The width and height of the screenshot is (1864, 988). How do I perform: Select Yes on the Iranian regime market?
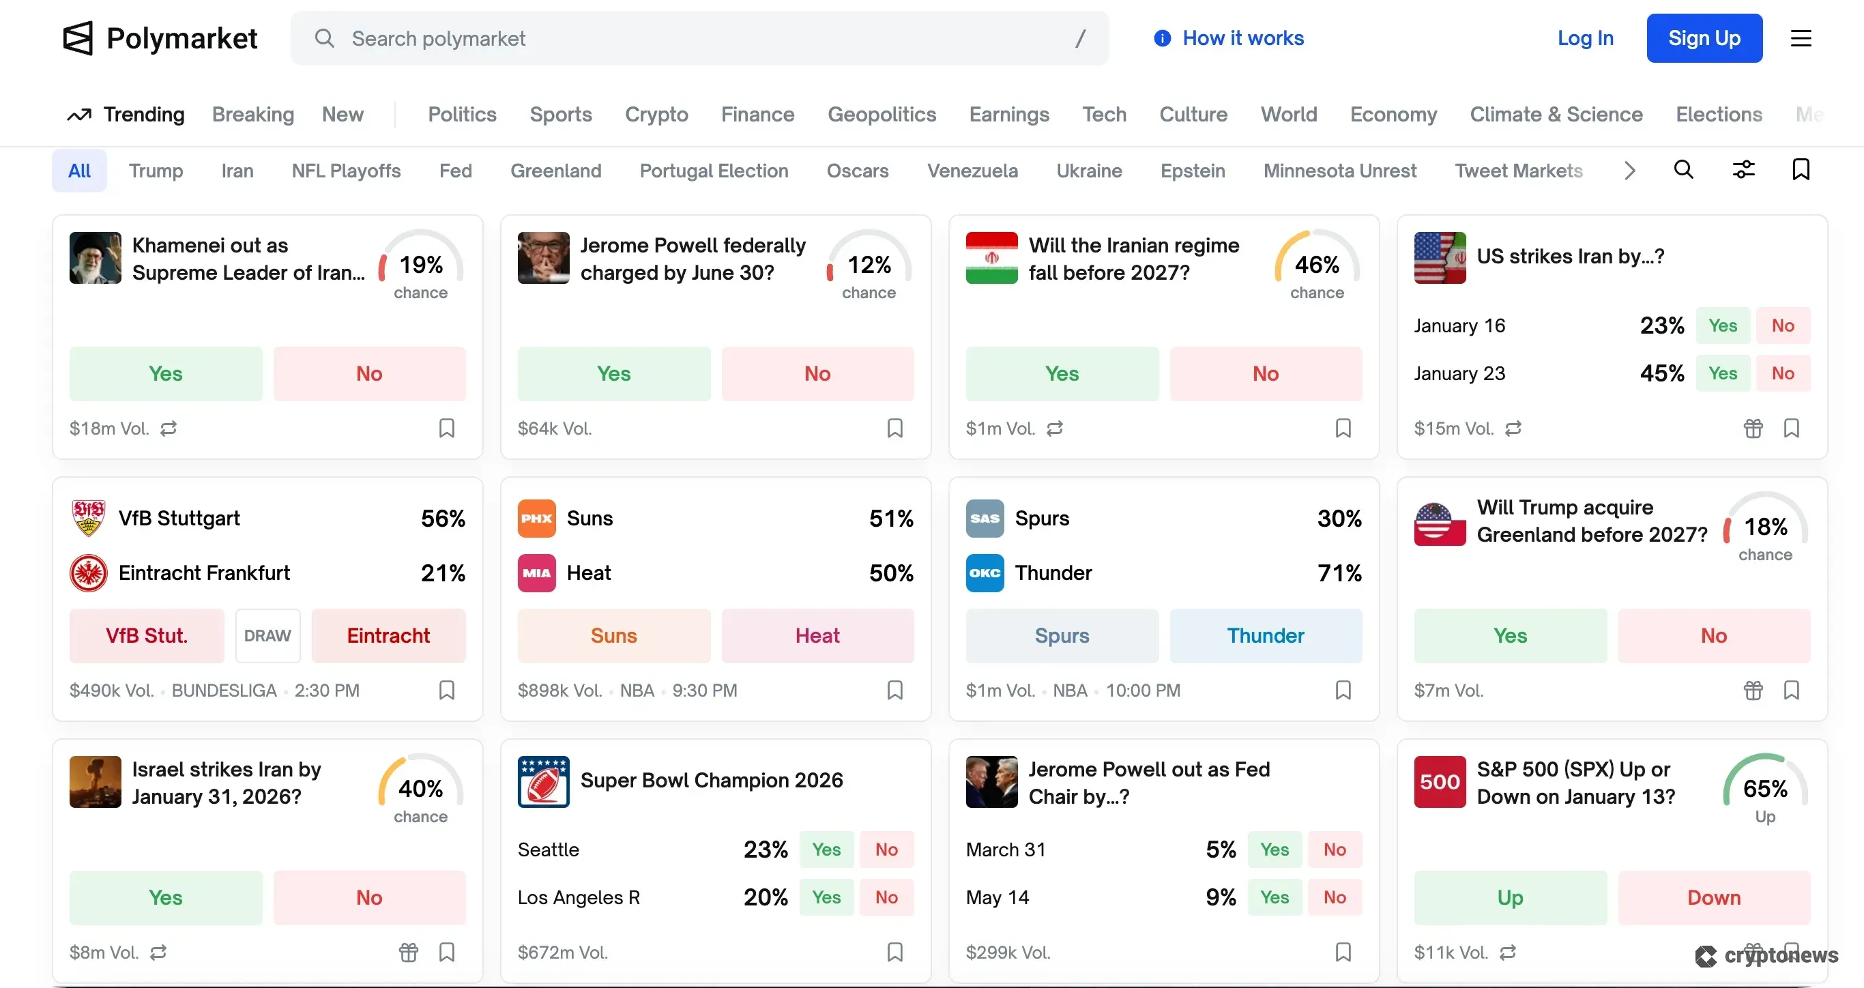(1062, 373)
